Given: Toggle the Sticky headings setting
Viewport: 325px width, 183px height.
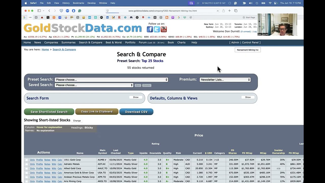Looking at the screenshot, I should [89, 128].
